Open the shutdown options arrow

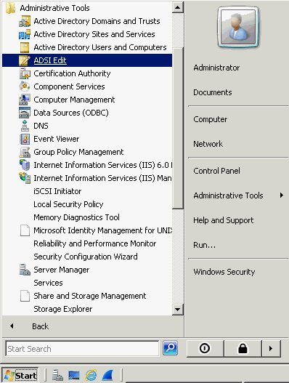(x=271, y=348)
